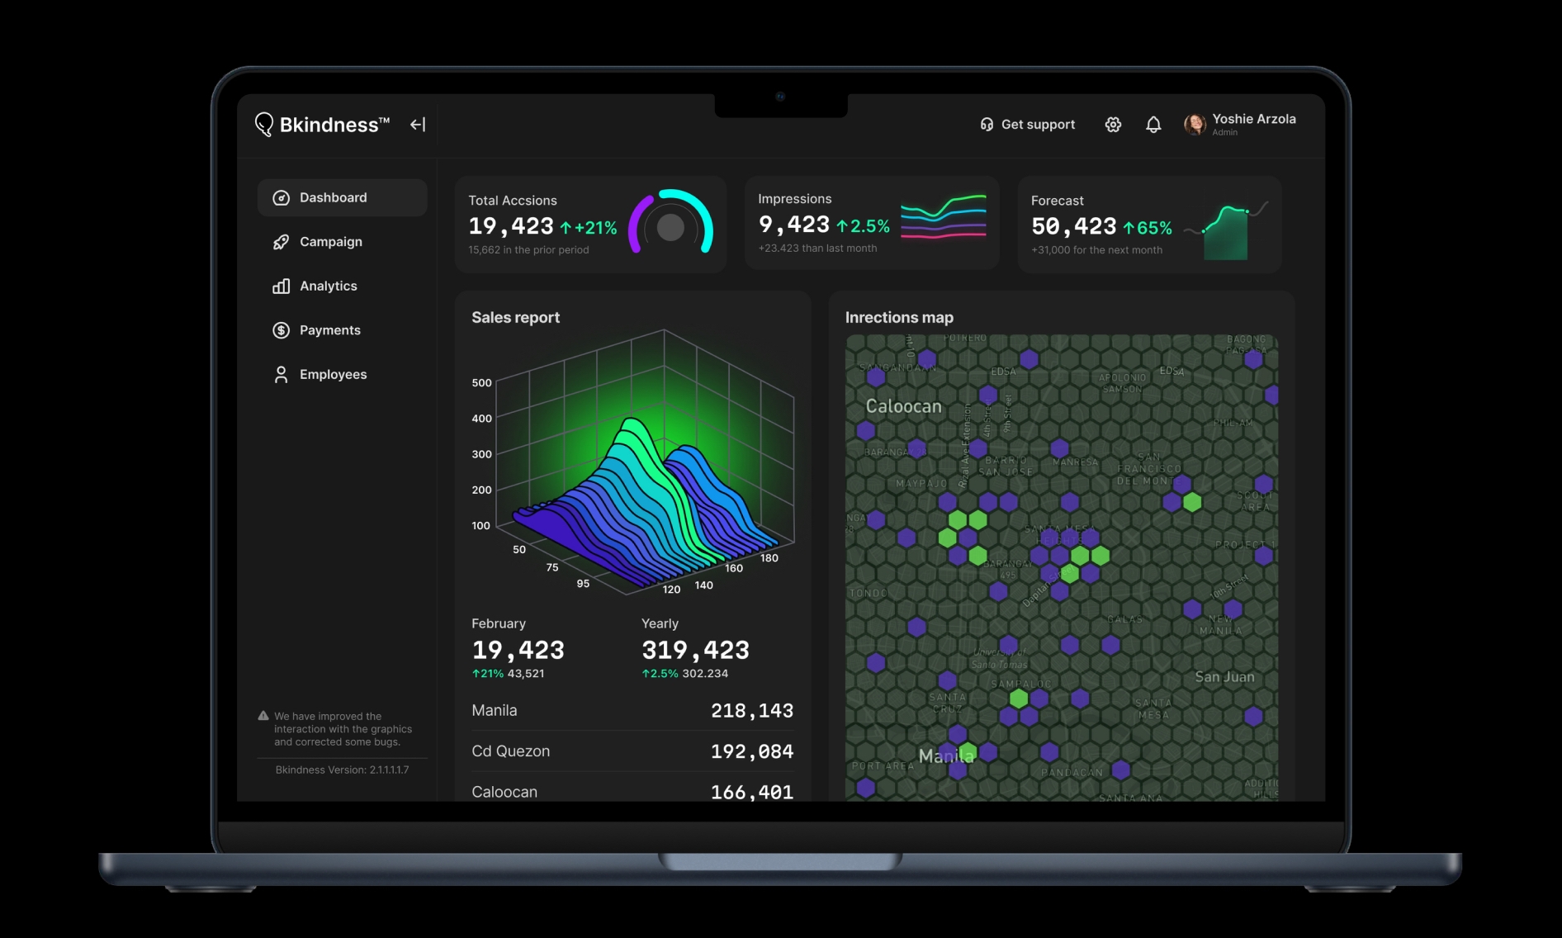Click the Bkindness balloon logo icon
Viewport: 1562px width, 938px height.
point(263,124)
